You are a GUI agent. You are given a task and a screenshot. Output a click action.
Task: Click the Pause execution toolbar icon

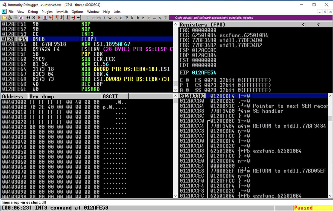click(x=45, y=17)
